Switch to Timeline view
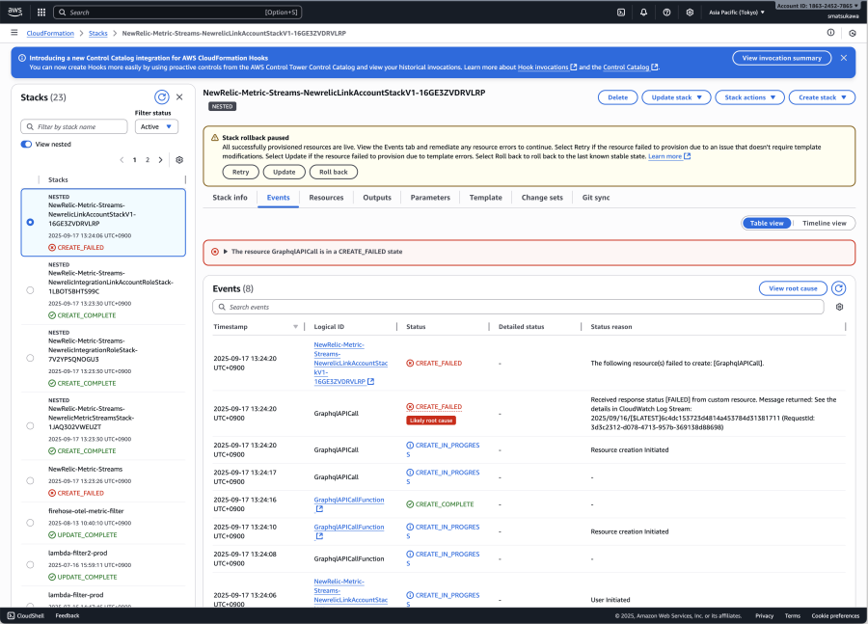This screenshot has width=868, height=624. 825,223
